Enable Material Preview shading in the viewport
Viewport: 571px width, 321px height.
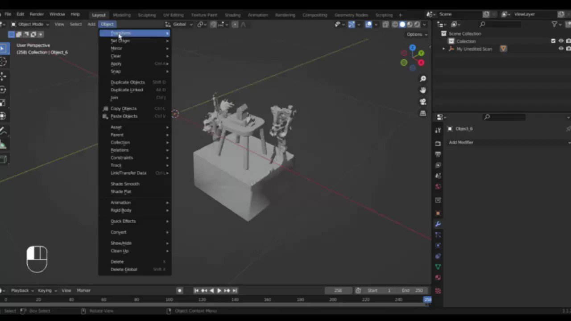pos(409,25)
